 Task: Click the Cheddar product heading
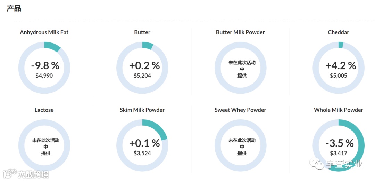(x=339, y=32)
